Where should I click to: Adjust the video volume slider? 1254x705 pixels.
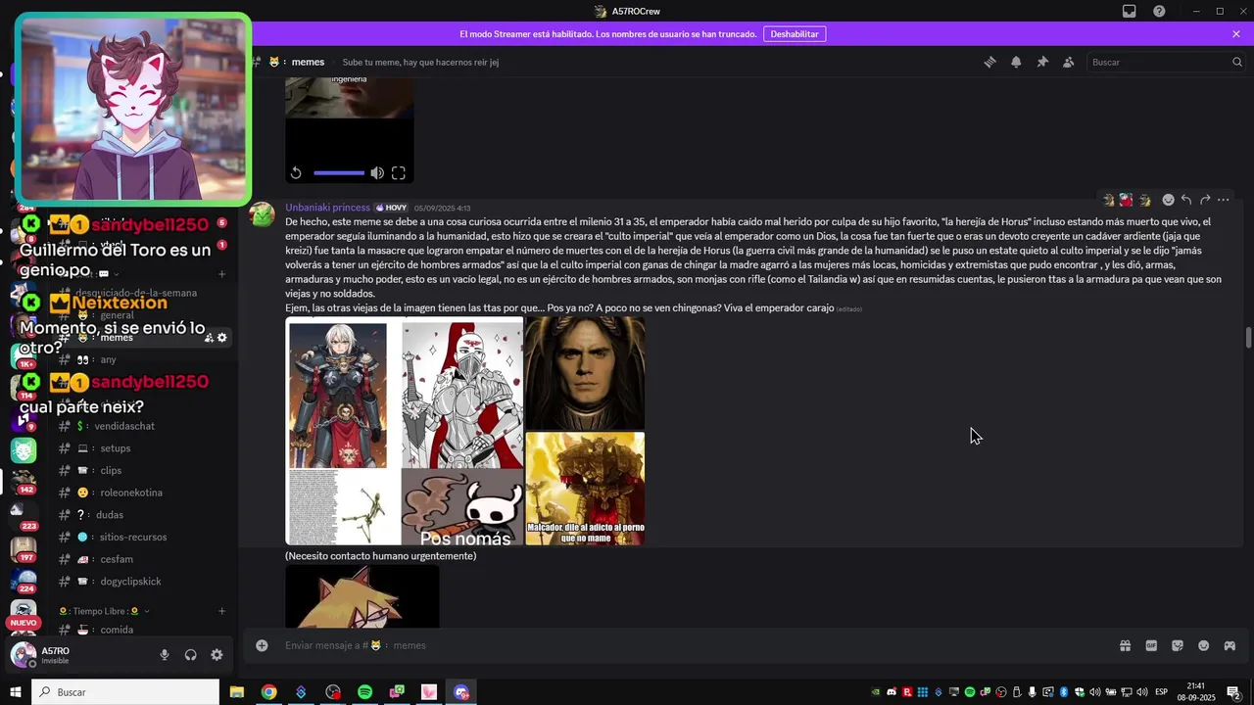tap(339, 173)
